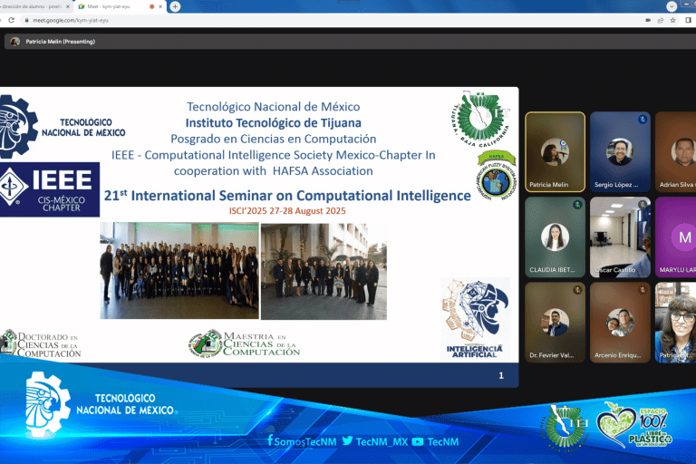The image size is (696, 464).
Task: Click muted mic icon on Arcenio Enriqu tile
Action: click(643, 290)
